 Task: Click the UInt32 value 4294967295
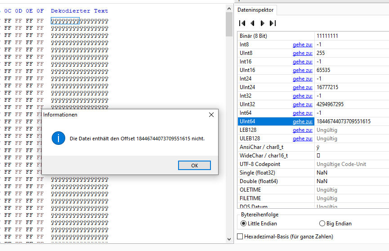coord(330,104)
